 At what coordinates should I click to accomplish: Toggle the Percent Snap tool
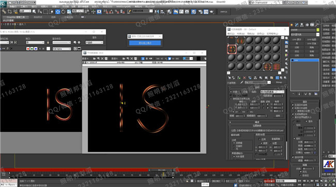117,11
